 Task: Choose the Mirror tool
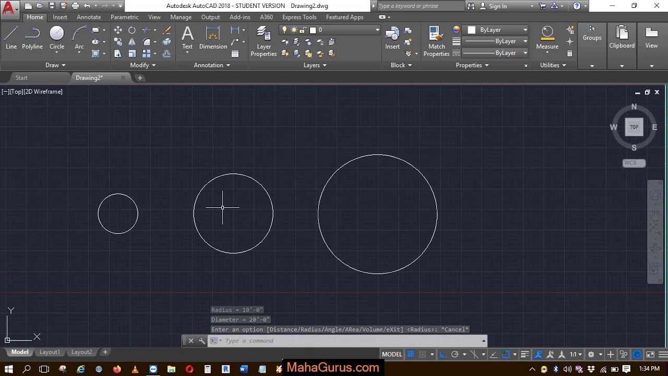[x=132, y=42]
